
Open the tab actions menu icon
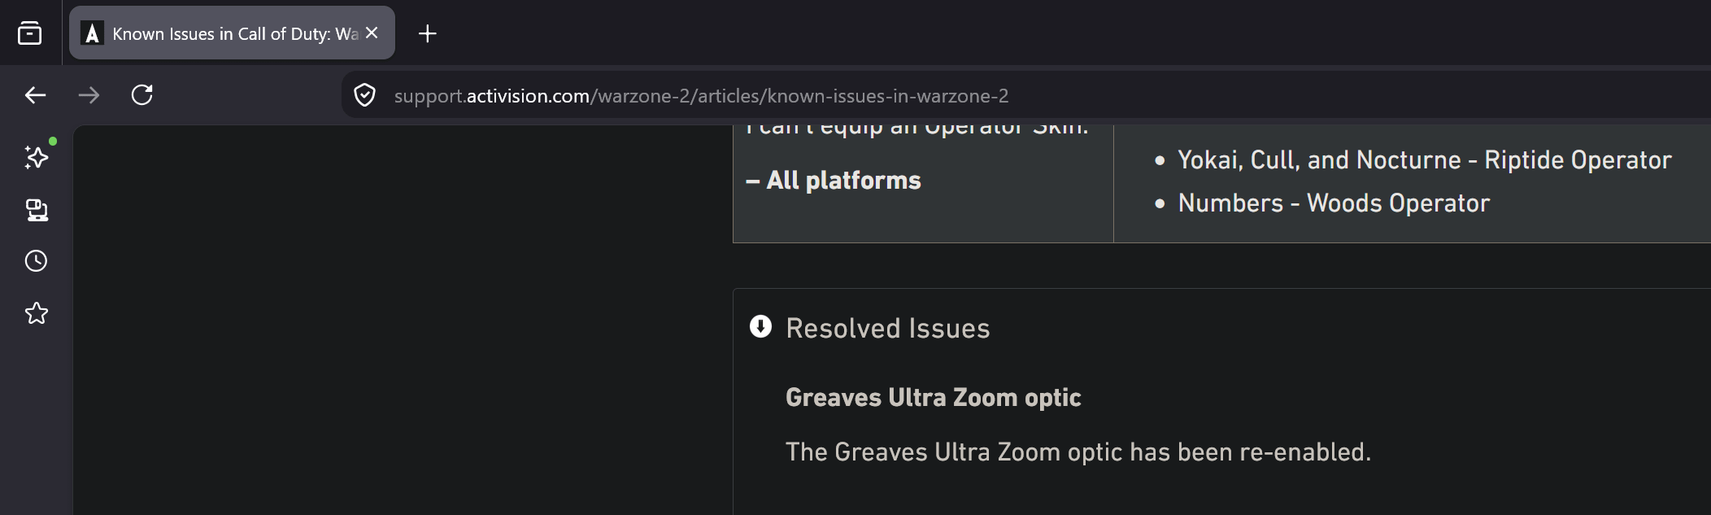pos(30,33)
